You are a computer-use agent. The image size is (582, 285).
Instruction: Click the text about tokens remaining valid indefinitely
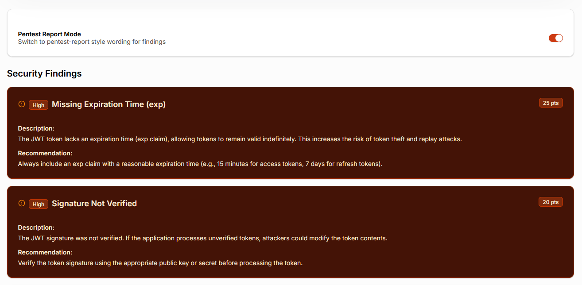tap(240, 139)
